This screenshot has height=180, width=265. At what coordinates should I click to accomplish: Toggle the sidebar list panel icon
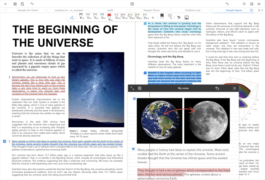point(259,4)
